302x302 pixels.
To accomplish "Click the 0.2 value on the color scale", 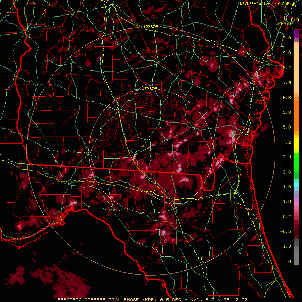I will 287,217.
